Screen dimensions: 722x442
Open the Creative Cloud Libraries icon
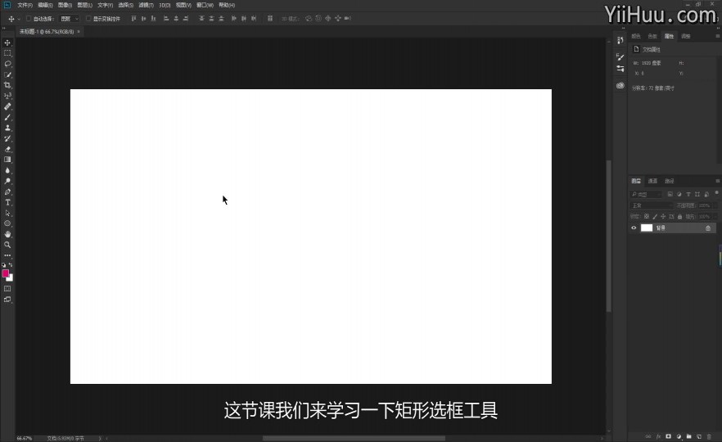[x=620, y=85]
